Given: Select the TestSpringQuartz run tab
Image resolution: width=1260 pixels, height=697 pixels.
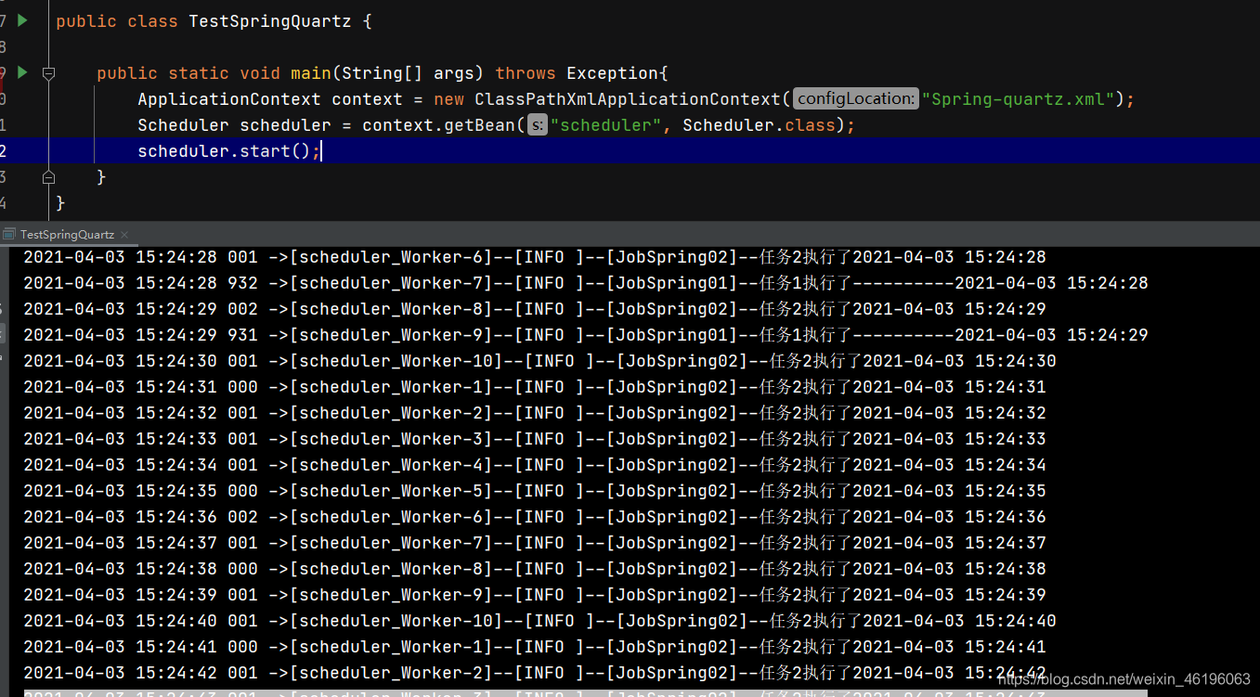Looking at the screenshot, I should (x=67, y=235).
